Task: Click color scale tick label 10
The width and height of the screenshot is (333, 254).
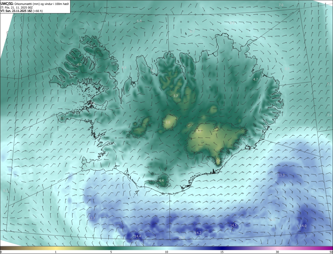Action: pyautogui.click(x=166, y=252)
